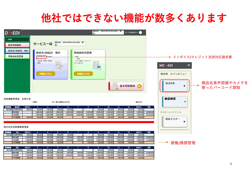
Task: Click 詳細はこちら button on 請求書/納品書 card
Action: (46, 74)
